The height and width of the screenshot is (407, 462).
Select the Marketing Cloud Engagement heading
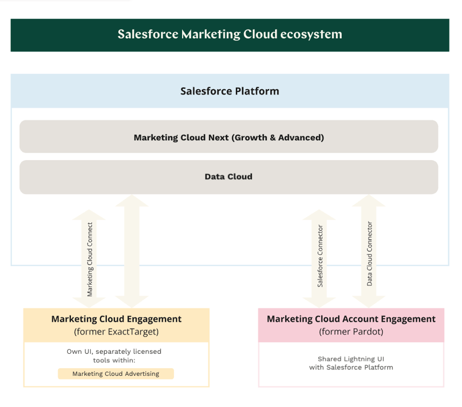click(116, 319)
